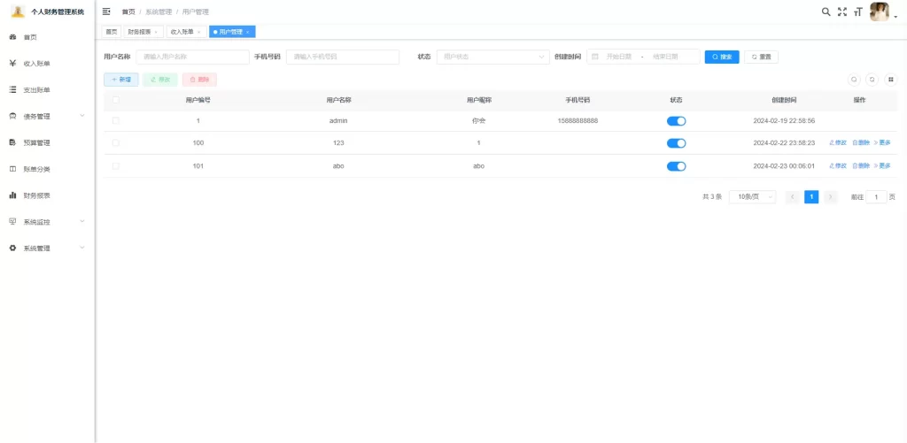Toggle fullscreen mode icon in header
The width and height of the screenshot is (907, 443).
coord(842,12)
